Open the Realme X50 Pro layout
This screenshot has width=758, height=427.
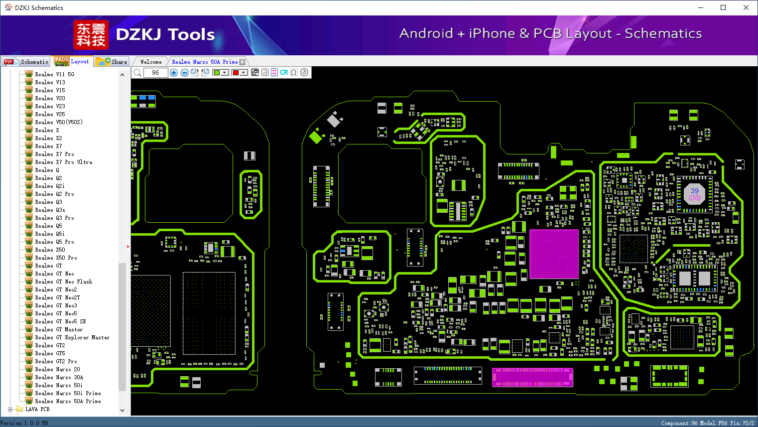(x=56, y=258)
